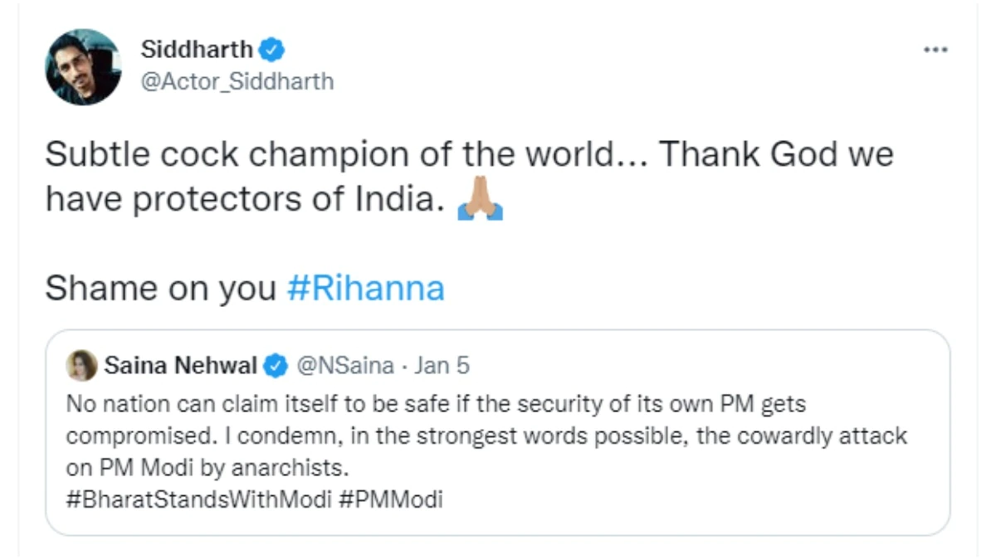Click the verified badge beside Saina Nehwal

pyautogui.click(x=276, y=365)
